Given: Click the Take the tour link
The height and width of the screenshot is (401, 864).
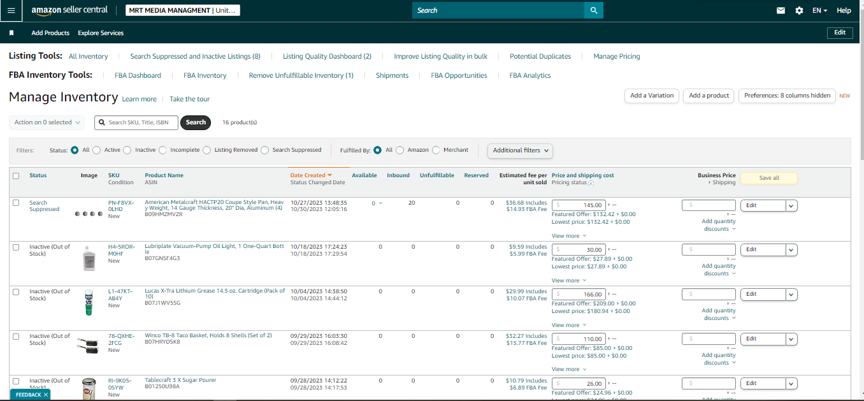Looking at the screenshot, I should coord(189,99).
